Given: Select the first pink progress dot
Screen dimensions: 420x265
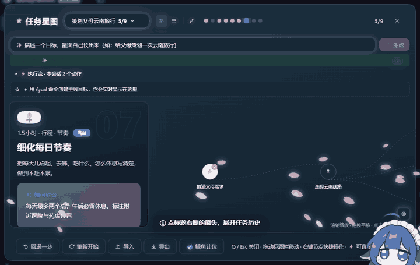Looking at the screenshot, I should pos(206,20).
